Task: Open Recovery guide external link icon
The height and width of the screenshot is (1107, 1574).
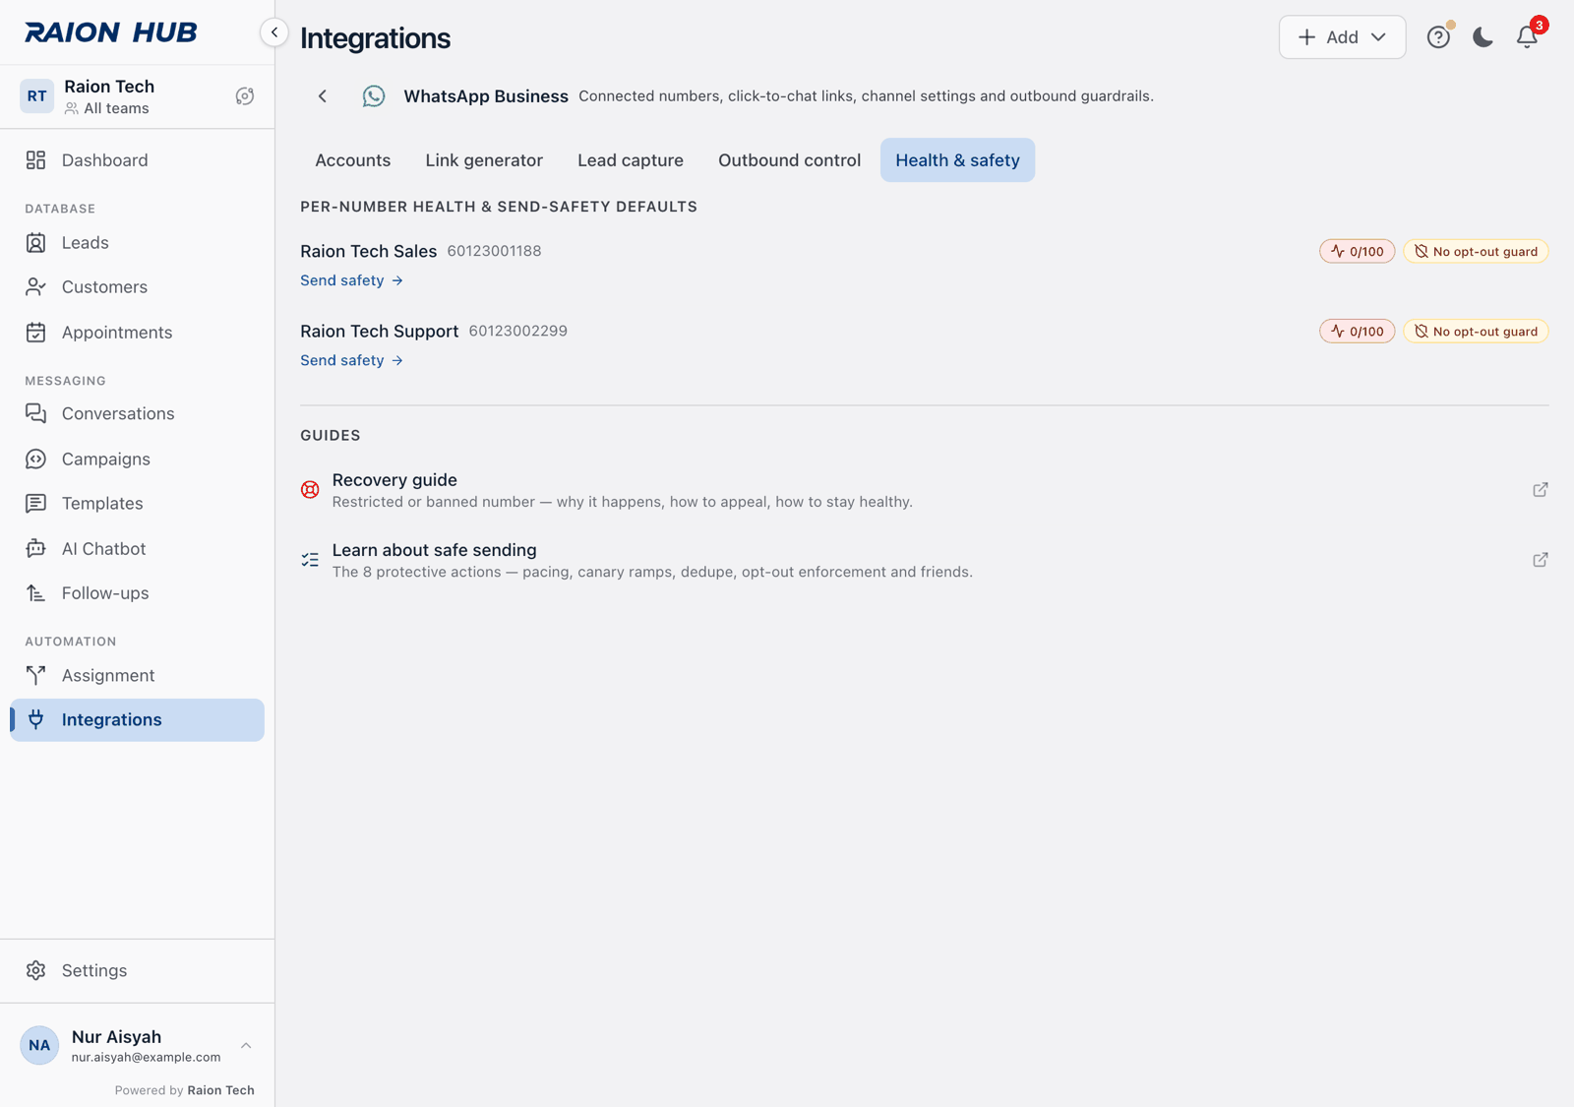Action: [1541, 490]
